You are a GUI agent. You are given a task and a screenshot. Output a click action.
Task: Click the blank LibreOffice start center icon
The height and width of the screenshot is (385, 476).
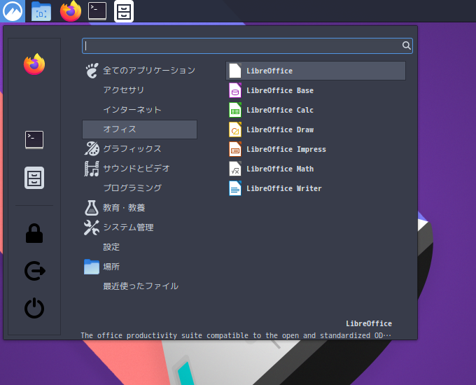point(235,71)
